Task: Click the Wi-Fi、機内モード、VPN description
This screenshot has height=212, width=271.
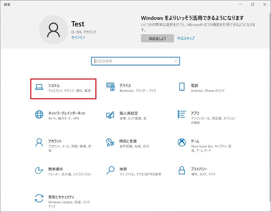Action: pyautogui.click(x=64, y=118)
